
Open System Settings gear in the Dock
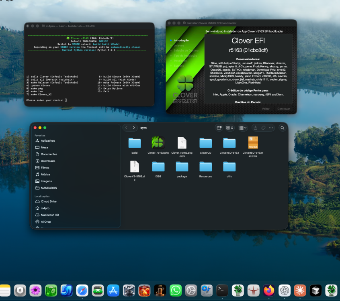click(x=191, y=291)
